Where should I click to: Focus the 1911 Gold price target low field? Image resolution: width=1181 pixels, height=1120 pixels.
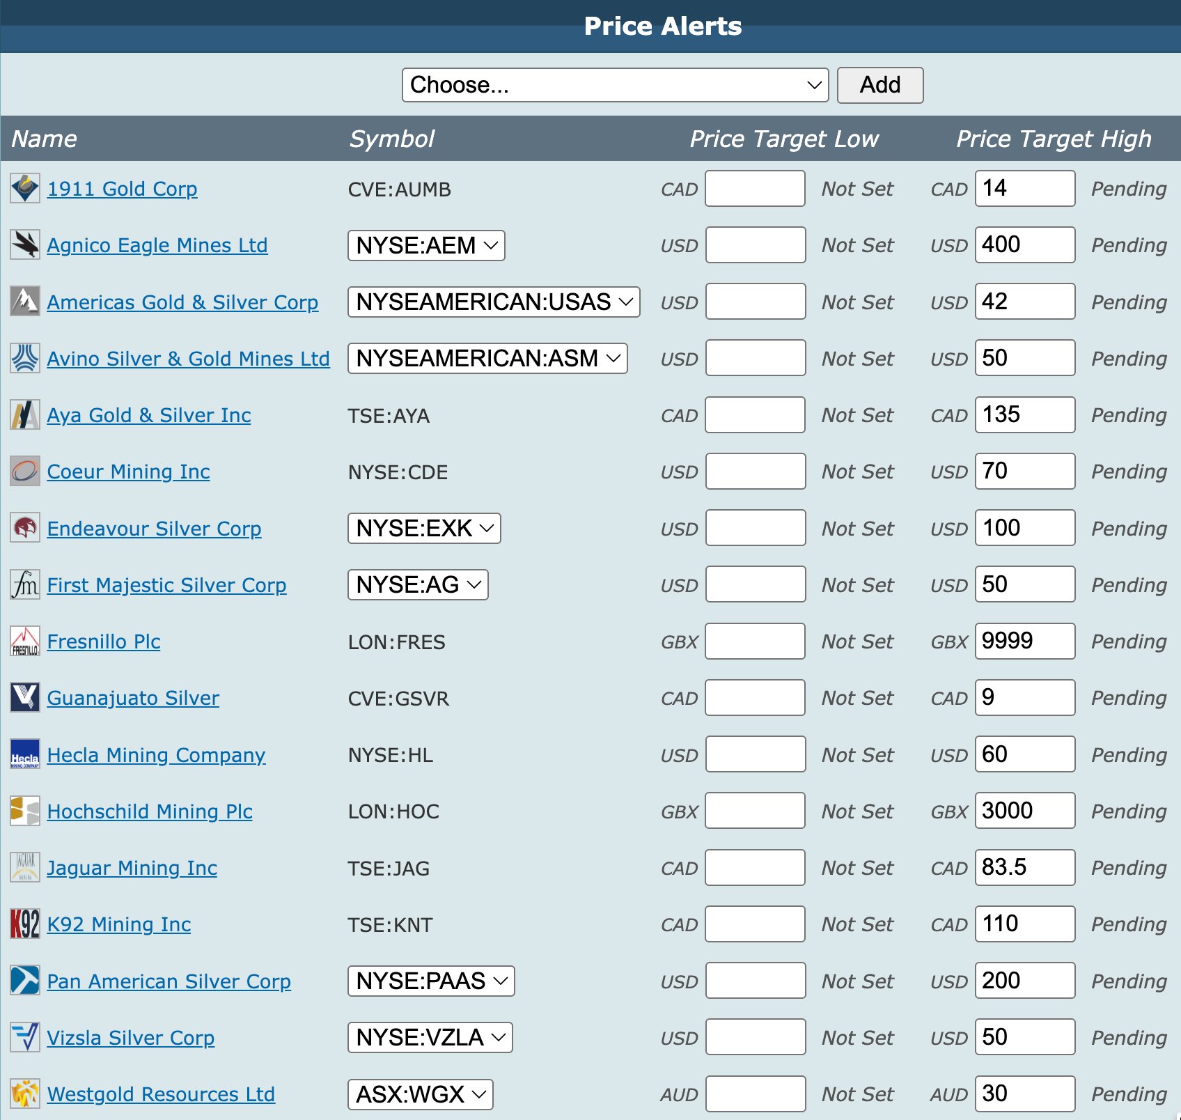click(756, 189)
